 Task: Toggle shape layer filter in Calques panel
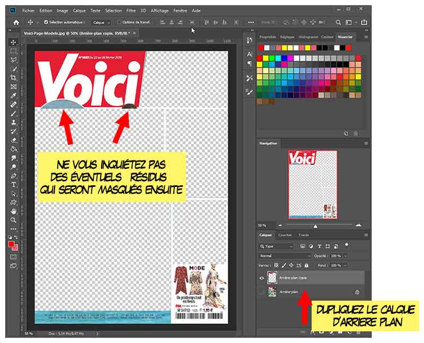coord(328,246)
